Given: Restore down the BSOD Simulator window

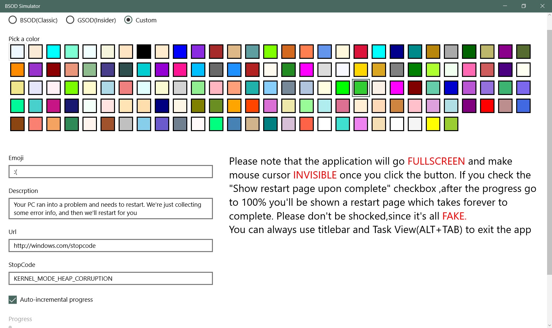Looking at the screenshot, I should click(524, 6).
